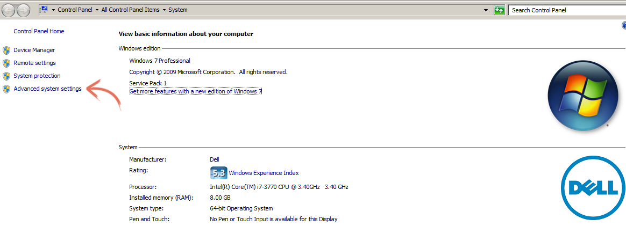Click the No Pen or Touch Input value
This screenshot has width=626, height=226.
tap(274, 219)
